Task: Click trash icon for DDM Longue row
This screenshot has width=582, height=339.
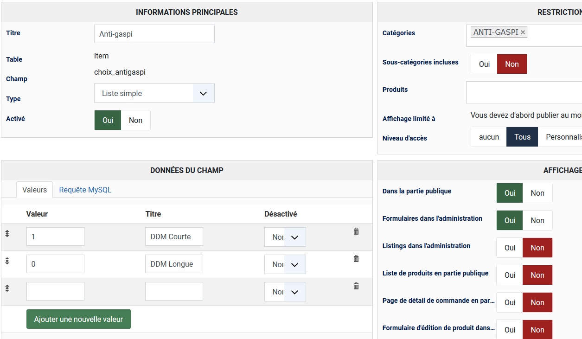Action: [356, 259]
